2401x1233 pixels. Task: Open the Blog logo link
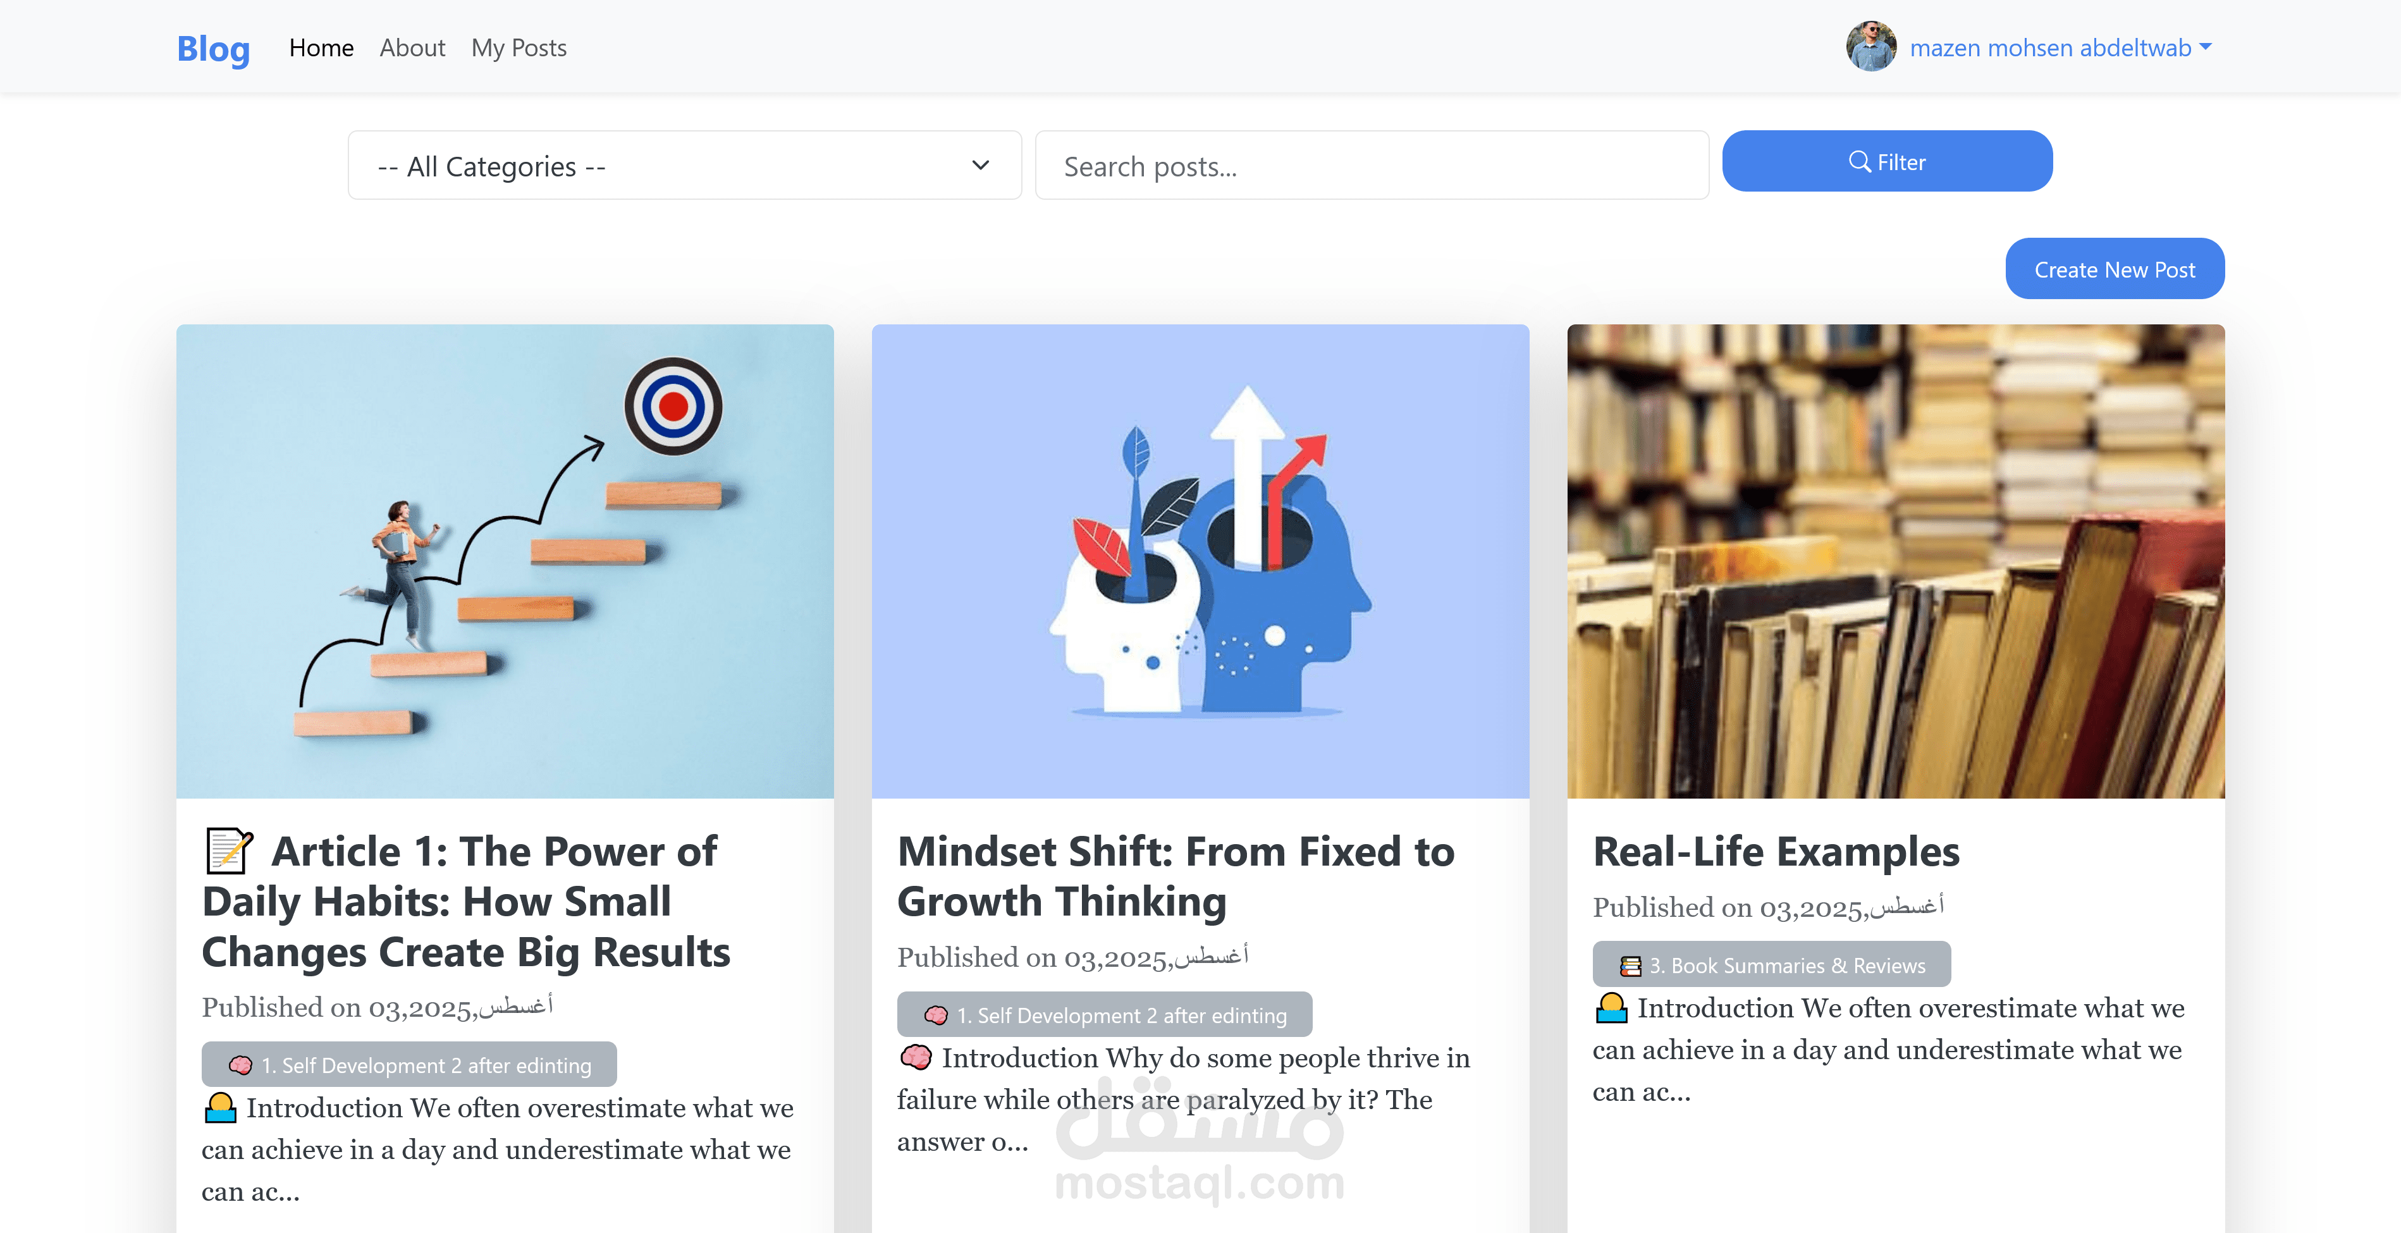pyautogui.click(x=214, y=47)
